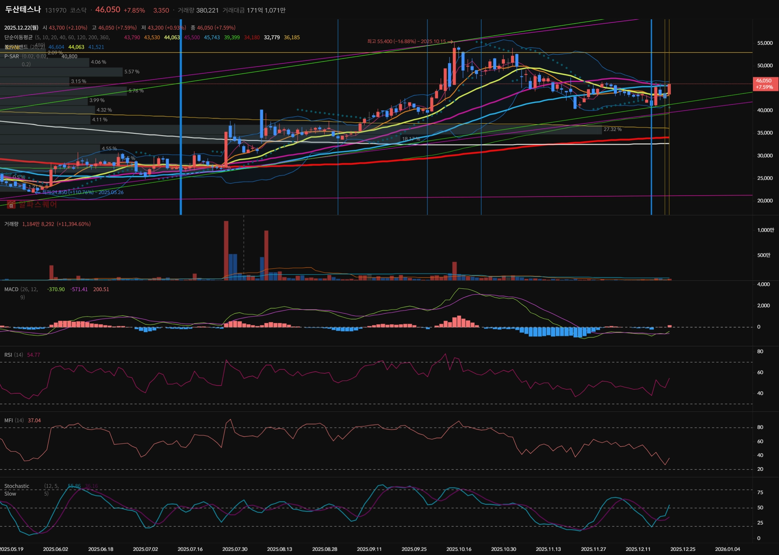The width and height of the screenshot is (779, 555).
Task: Click the 55,000 price axis label
Action: (x=765, y=43)
